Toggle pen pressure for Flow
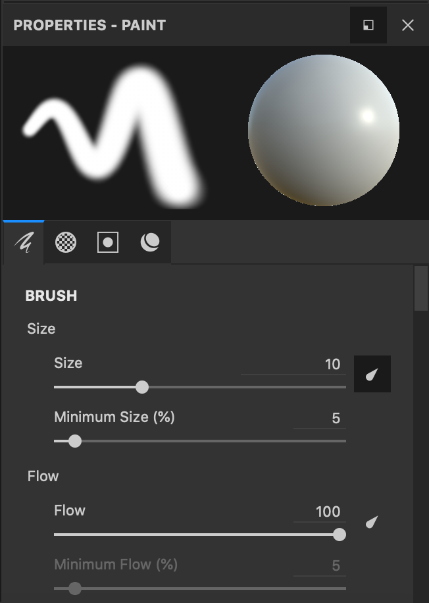 point(372,523)
